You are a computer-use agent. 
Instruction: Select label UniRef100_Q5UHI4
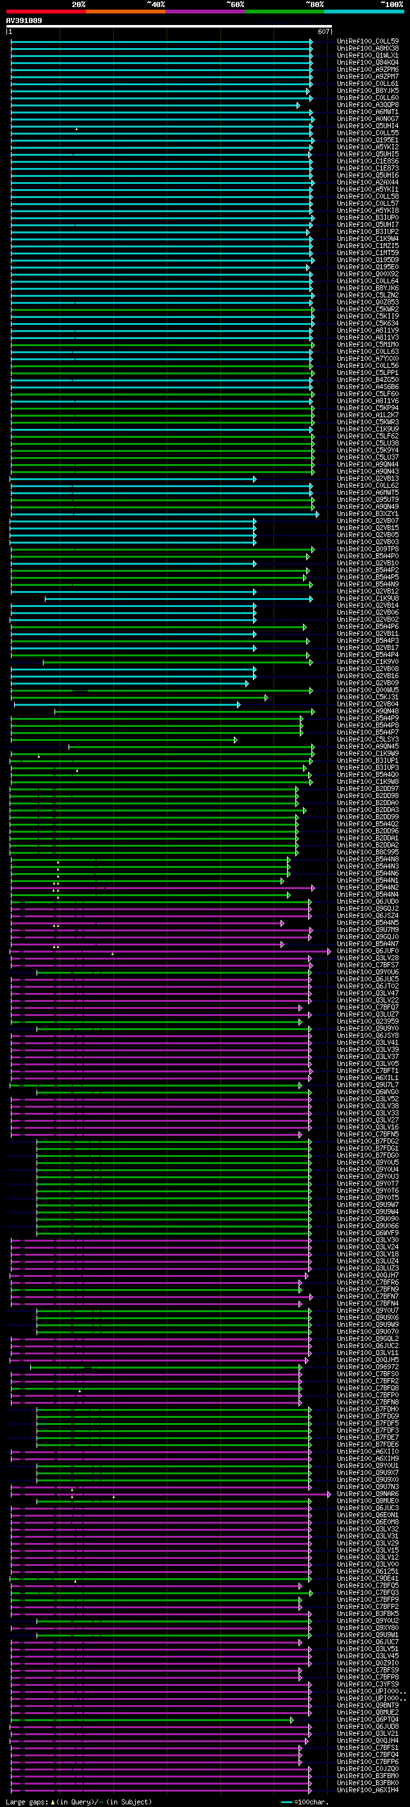368,126
